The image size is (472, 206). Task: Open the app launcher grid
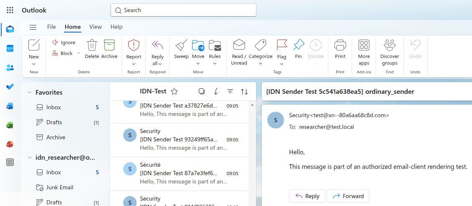coord(10,10)
